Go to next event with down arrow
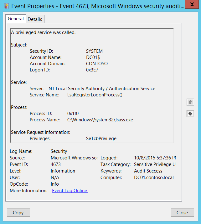 (x=190, y=114)
